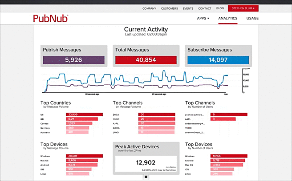Screen dimensions: 292x181
Task: Switch to the ANALYTICS tab
Action: tap(227, 18)
